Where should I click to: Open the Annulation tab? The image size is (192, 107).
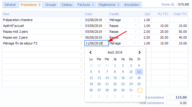(x=132, y=5)
